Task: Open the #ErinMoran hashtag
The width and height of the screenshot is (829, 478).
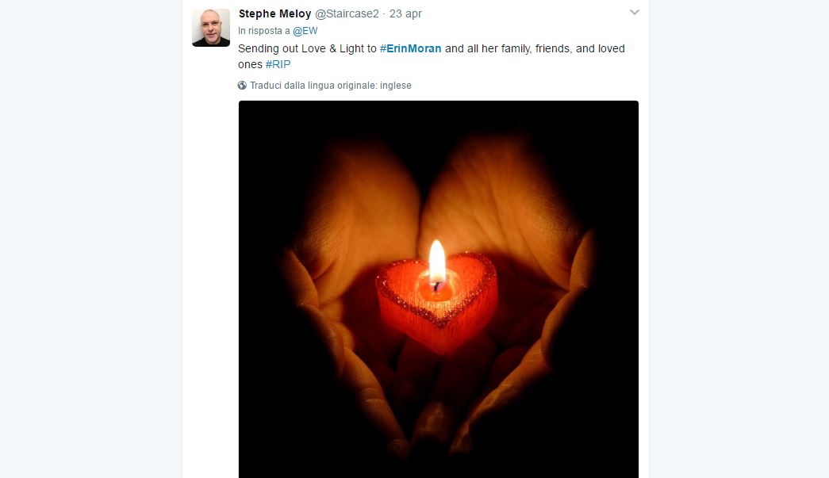Action: pos(410,48)
